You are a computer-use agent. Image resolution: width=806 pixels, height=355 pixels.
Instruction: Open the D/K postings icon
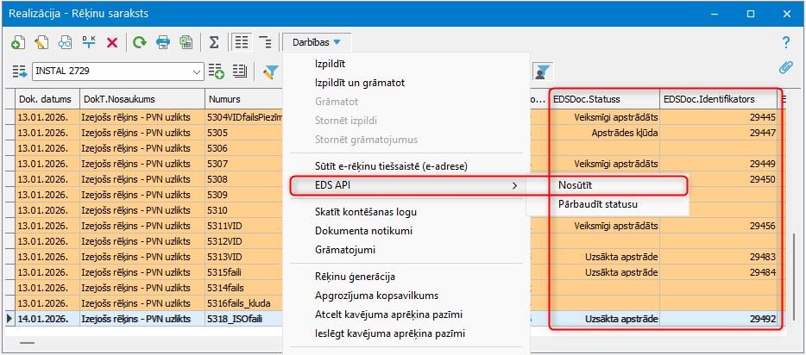[88, 42]
